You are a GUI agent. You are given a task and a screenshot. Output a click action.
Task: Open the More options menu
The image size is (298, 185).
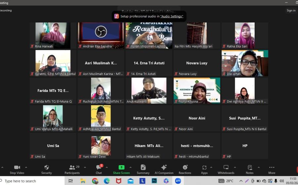pos(272,168)
